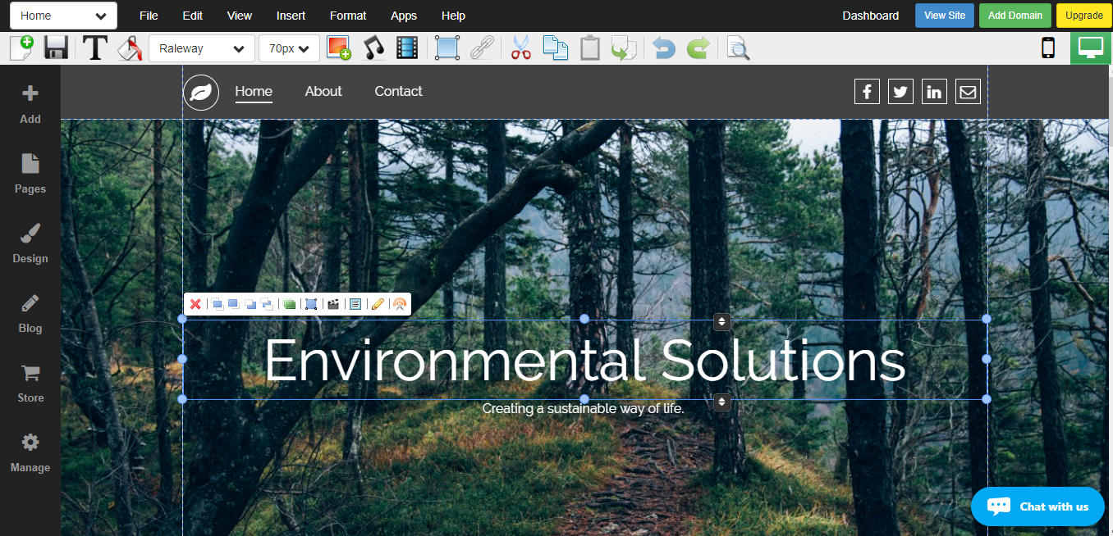Screen dimensions: 1113x536
Task: Click the Add Domain button
Action: [1015, 16]
